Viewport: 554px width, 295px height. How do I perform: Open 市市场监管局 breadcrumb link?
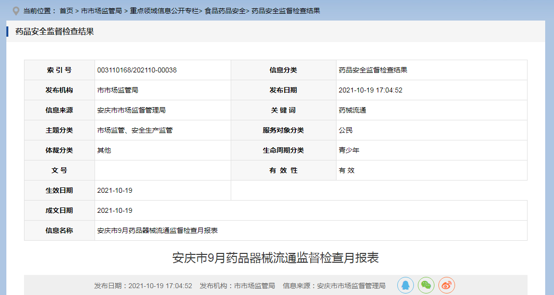(x=101, y=11)
